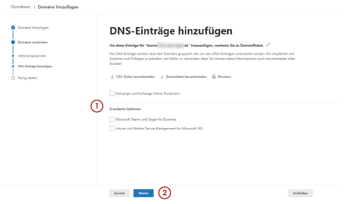
Task: Go to the Fertig stellen step label
Action: tap(28, 78)
